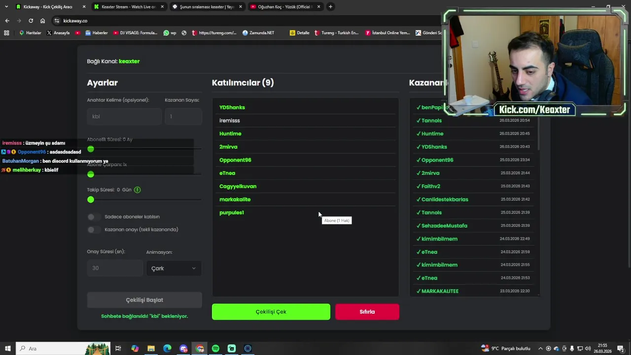This screenshot has height=355, width=631.
Task: Select participant 2mirva in Katılımcılar
Action: click(x=228, y=147)
